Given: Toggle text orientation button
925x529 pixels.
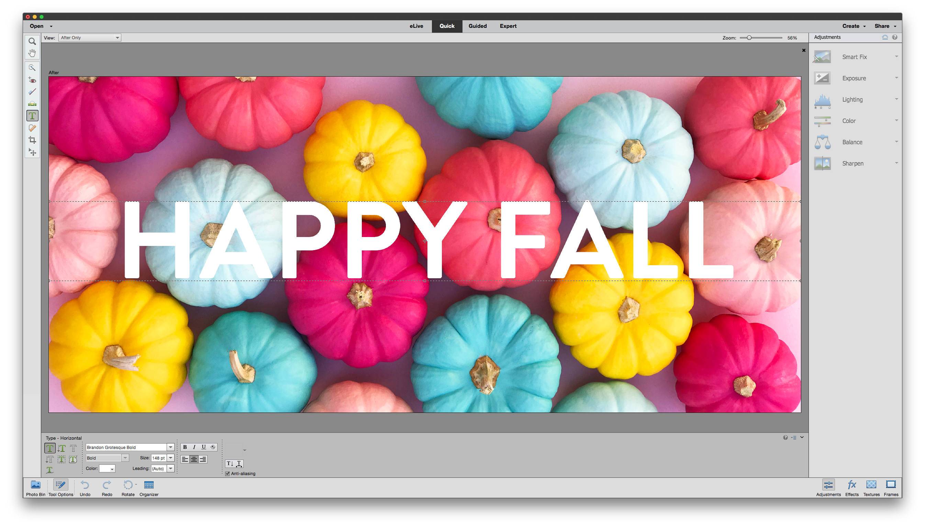Looking at the screenshot, I should [230, 464].
